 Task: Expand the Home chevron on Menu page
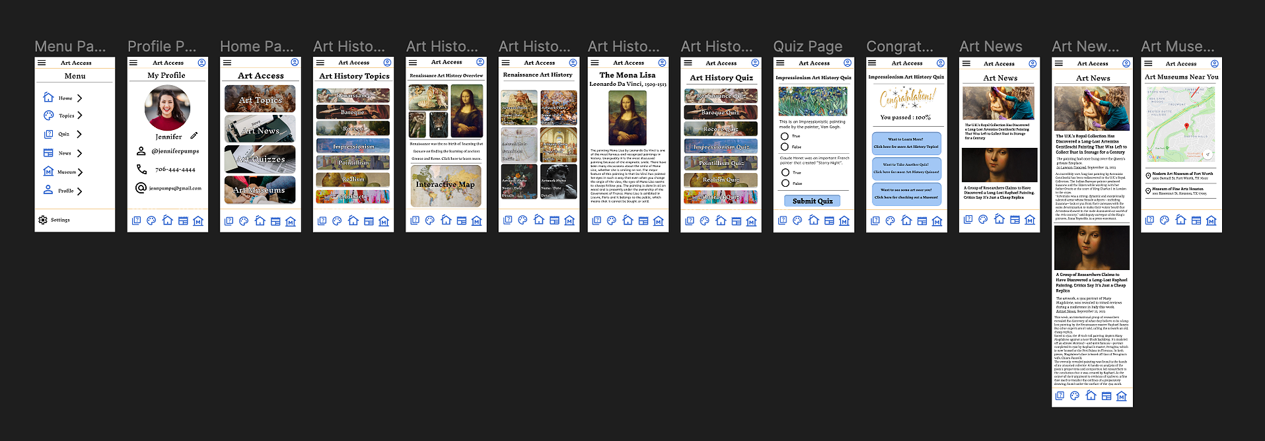pos(80,98)
